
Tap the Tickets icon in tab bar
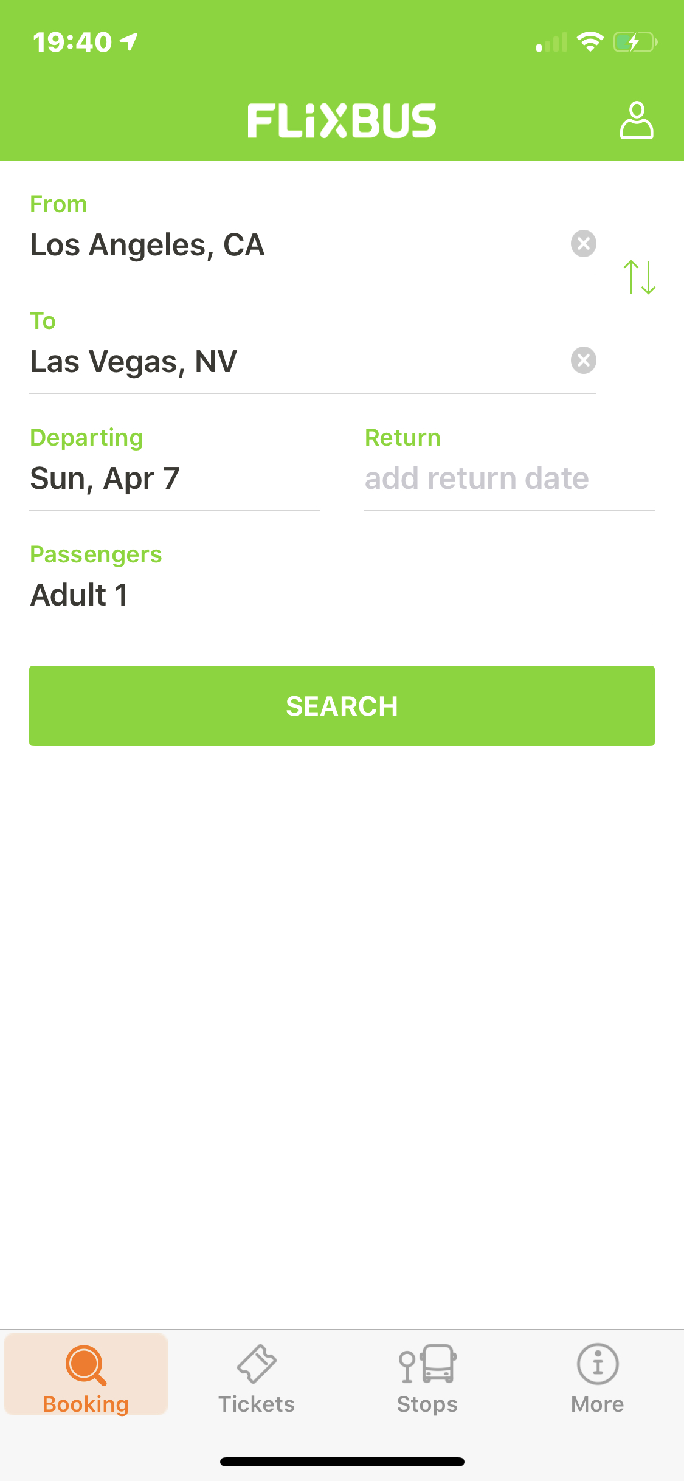(x=257, y=1364)
